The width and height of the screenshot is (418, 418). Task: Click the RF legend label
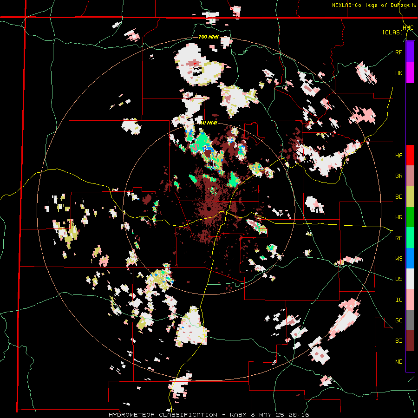(398, 52)
